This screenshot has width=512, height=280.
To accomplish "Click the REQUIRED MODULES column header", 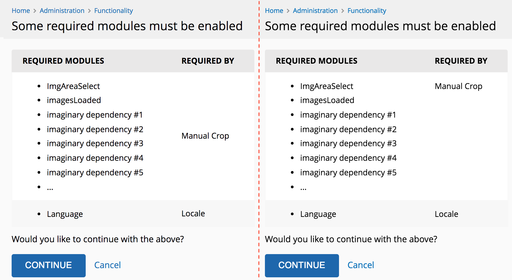I will coord(63,61).
